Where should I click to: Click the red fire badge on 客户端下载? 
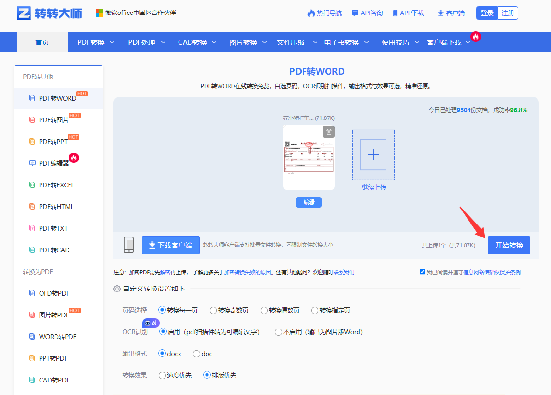476,37
